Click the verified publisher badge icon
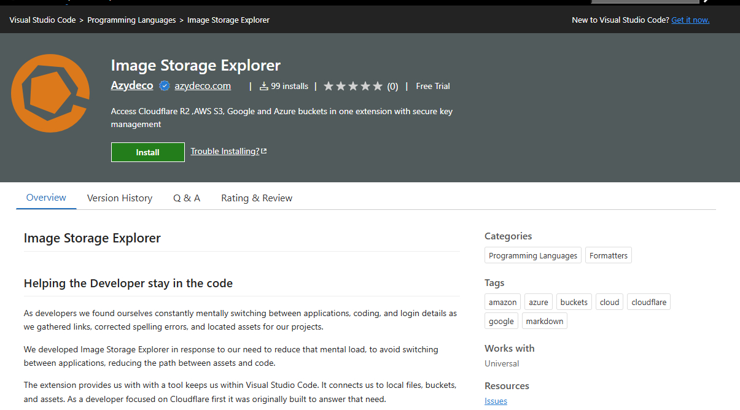The height and width of the screenshot is (410, 740). tap(165, 86)
